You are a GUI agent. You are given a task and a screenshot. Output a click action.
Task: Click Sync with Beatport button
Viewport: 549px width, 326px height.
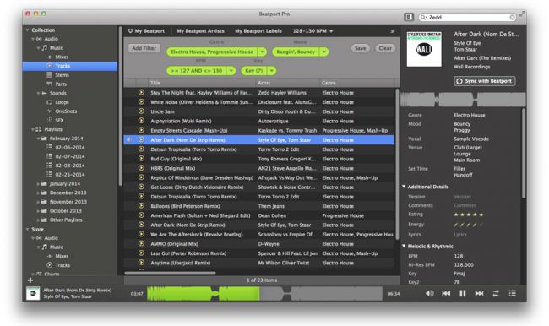pyautogui.click(x=485, y=81)
